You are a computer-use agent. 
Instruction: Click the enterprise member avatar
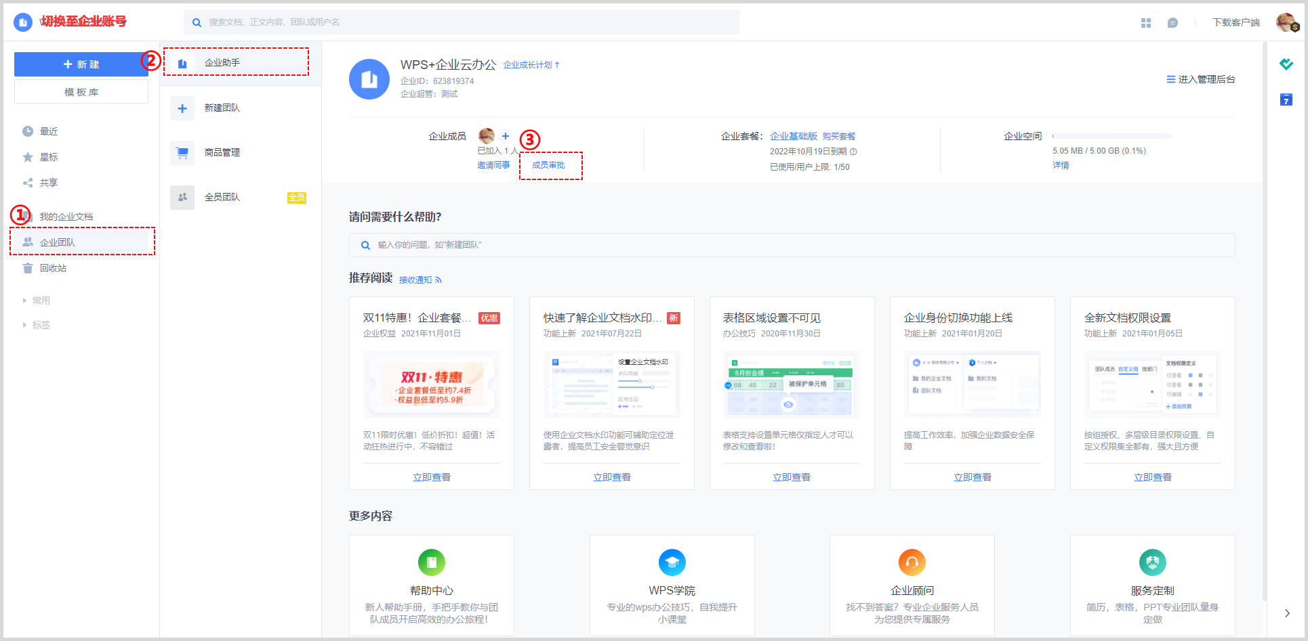(x=487, y=136)
